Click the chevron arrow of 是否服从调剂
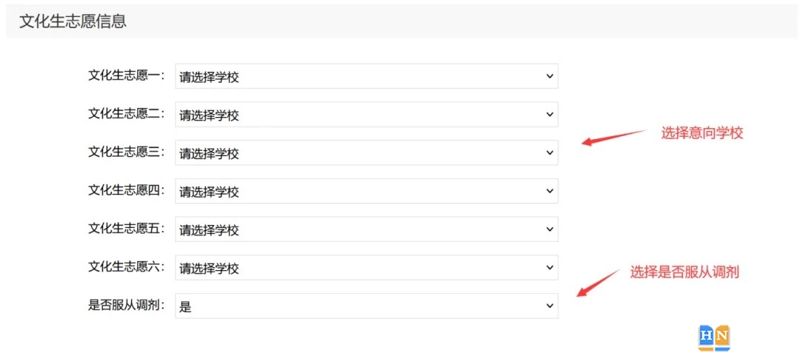 coord(550,306)
